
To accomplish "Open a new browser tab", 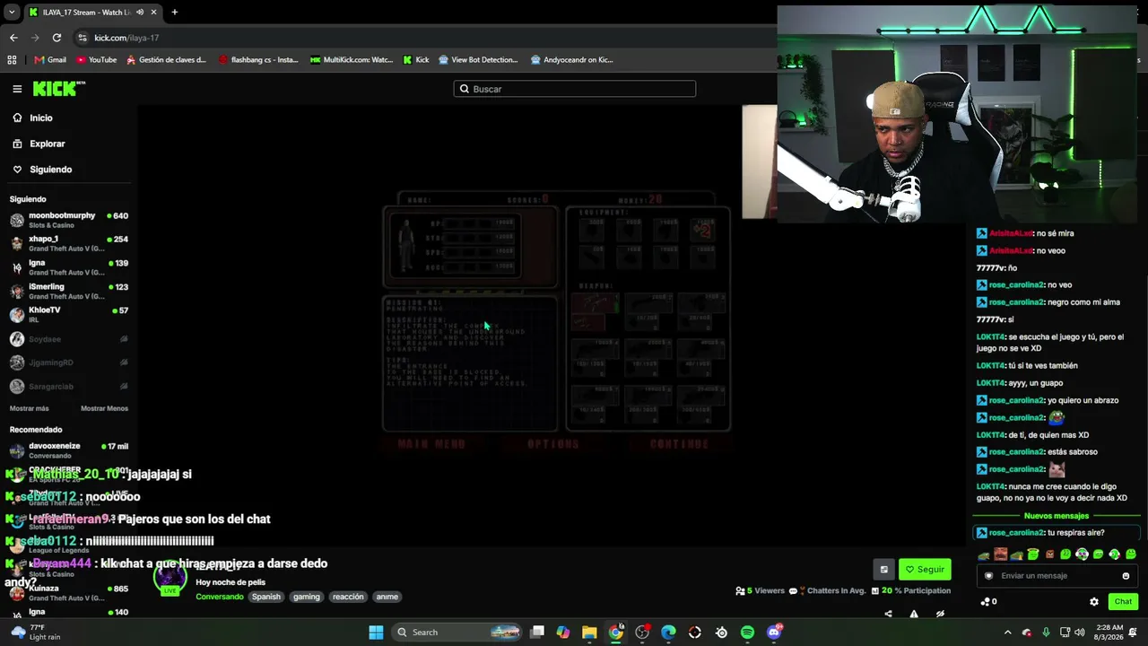I will click(x=175, y=13).
